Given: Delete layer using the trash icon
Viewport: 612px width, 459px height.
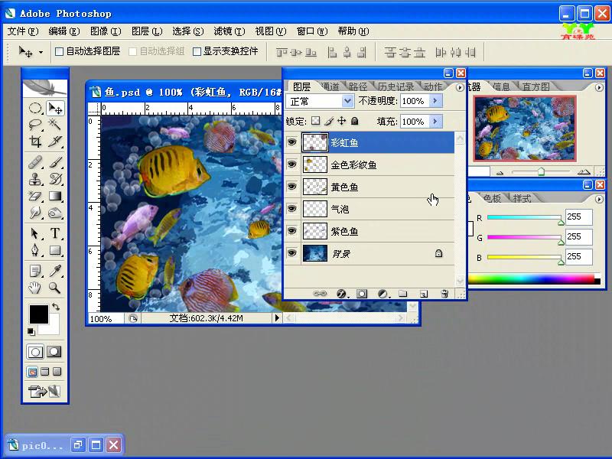Looking at the screenshot, I should click(x=444, y=294).
